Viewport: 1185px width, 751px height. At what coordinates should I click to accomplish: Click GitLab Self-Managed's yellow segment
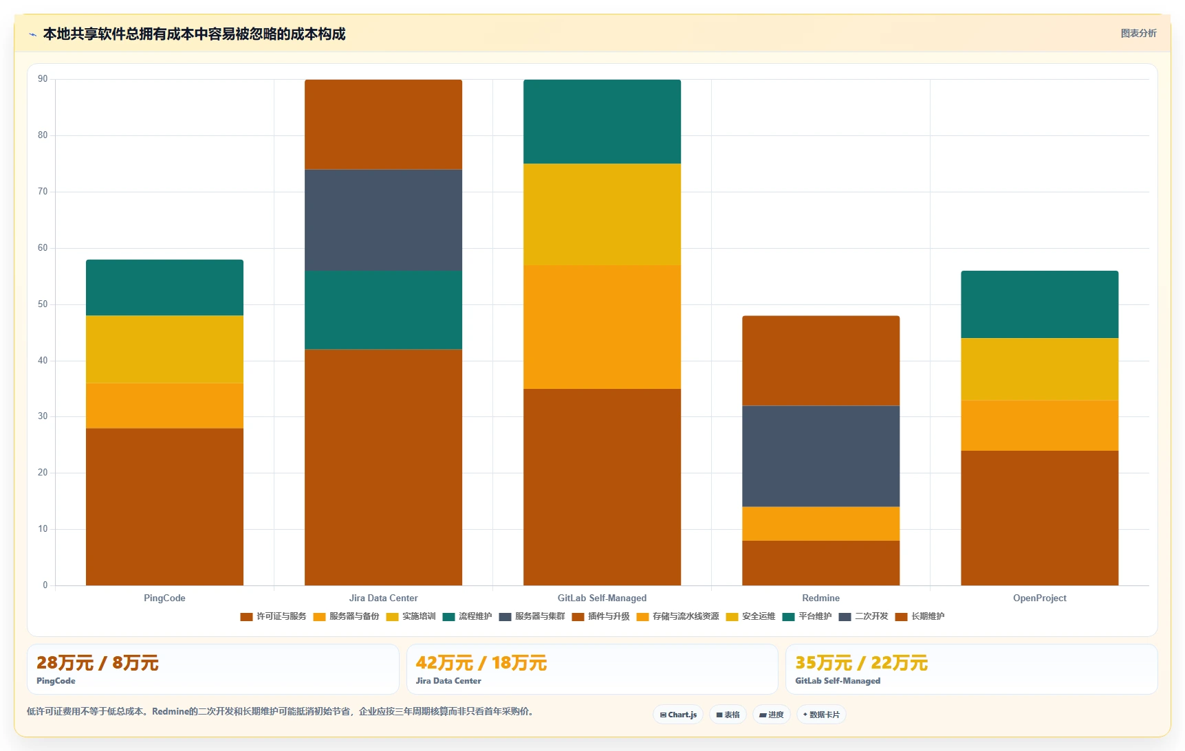602,214
